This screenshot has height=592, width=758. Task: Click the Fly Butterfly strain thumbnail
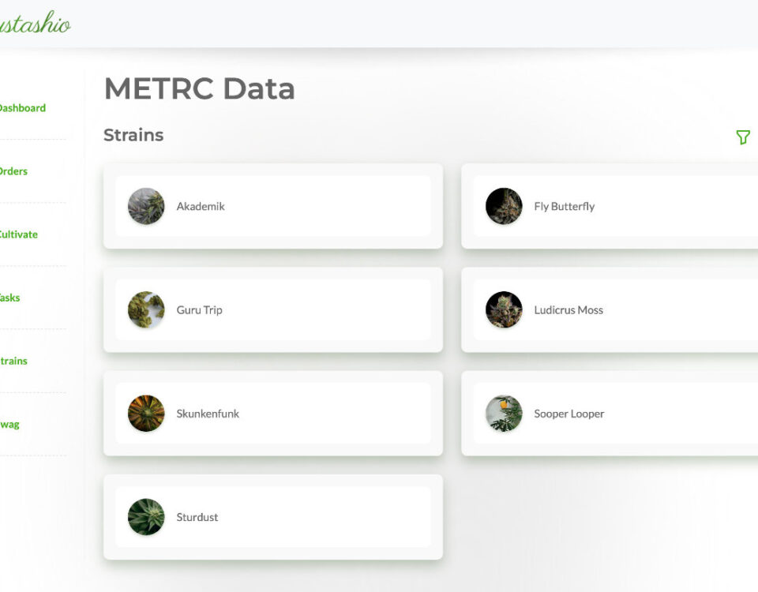504,206
